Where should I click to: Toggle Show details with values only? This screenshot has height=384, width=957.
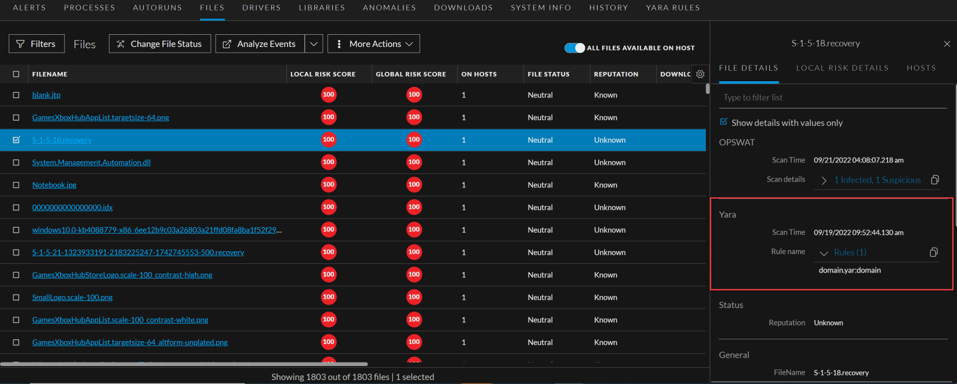click(723, 122)
